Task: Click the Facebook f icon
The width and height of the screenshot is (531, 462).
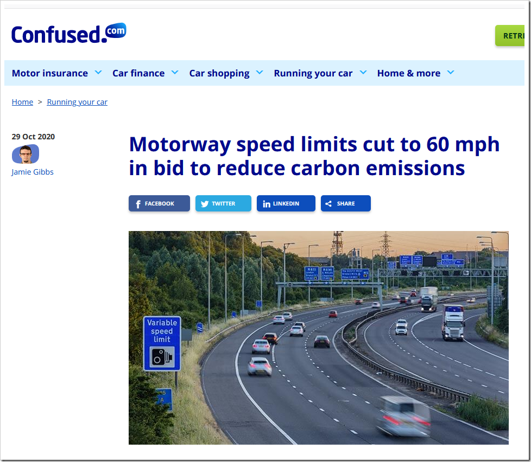Action: (138, 204)
